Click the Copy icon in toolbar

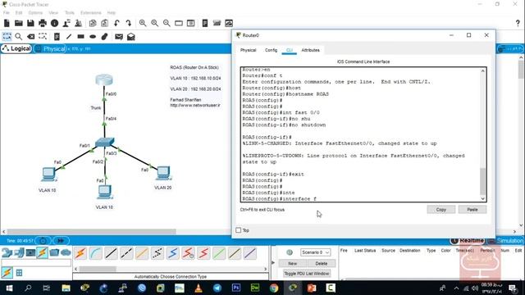click(x=93, y=23)
